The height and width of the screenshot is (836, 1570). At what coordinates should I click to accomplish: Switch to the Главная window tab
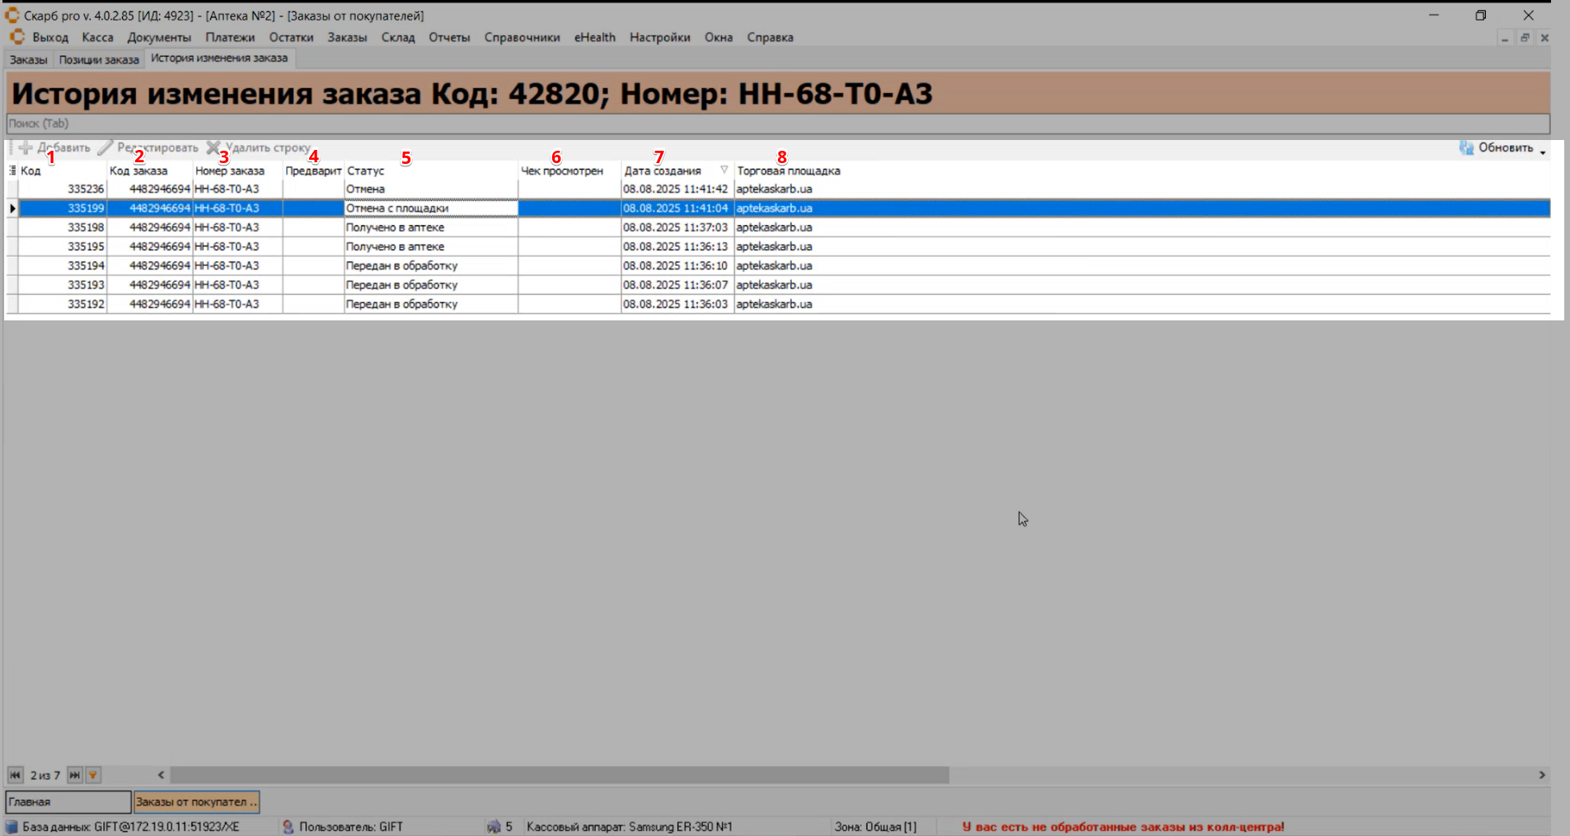click(68, 801)
